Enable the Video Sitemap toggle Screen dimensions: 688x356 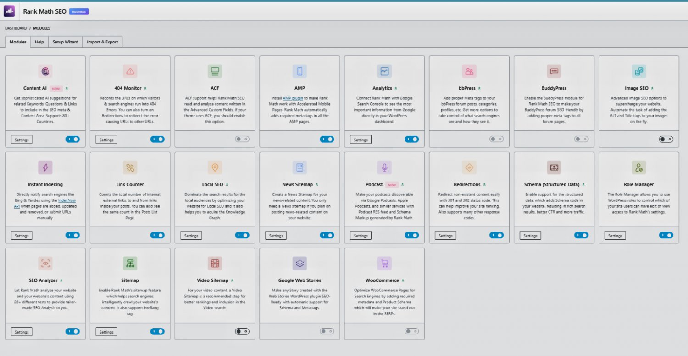(242, 331)
